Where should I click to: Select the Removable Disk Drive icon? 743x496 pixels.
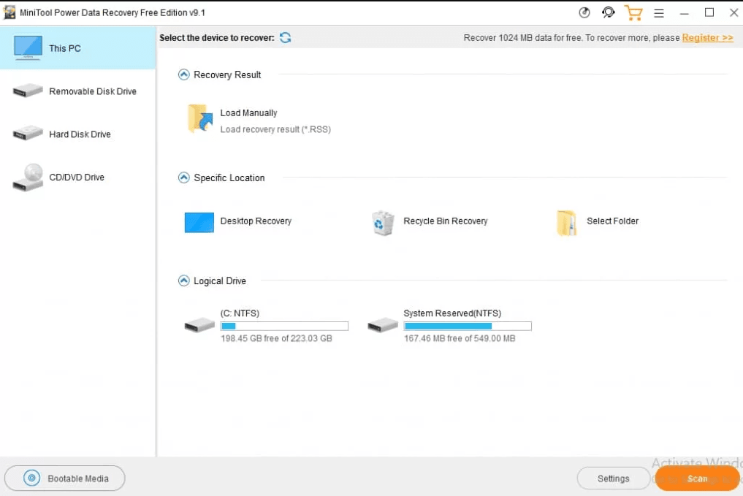[28, 91]
